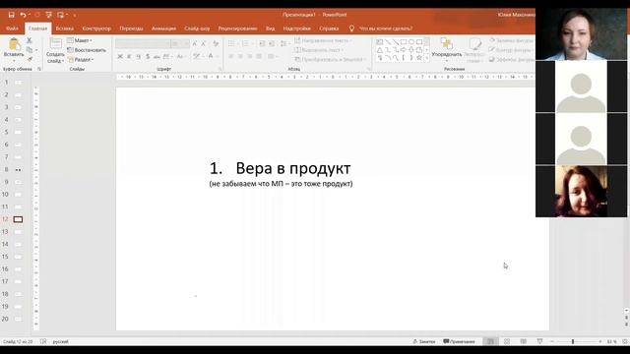Viewport: 630px width, 354px height.
Task: Apply bold formatting (Ж)
Action: point(120,57)
